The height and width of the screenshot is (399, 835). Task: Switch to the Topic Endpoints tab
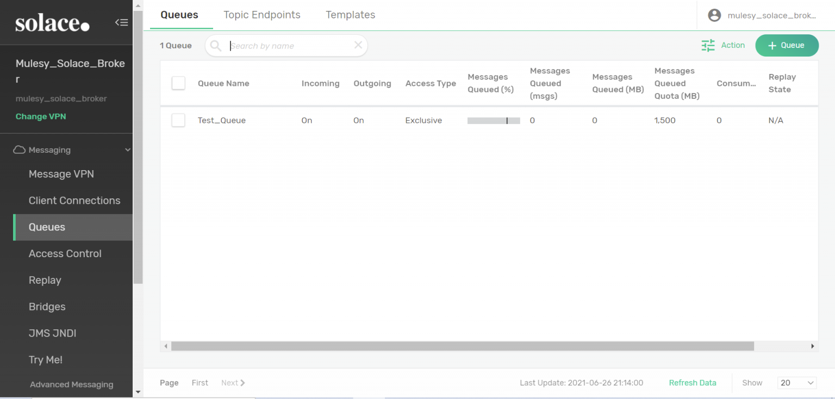[x=262, y=15]
